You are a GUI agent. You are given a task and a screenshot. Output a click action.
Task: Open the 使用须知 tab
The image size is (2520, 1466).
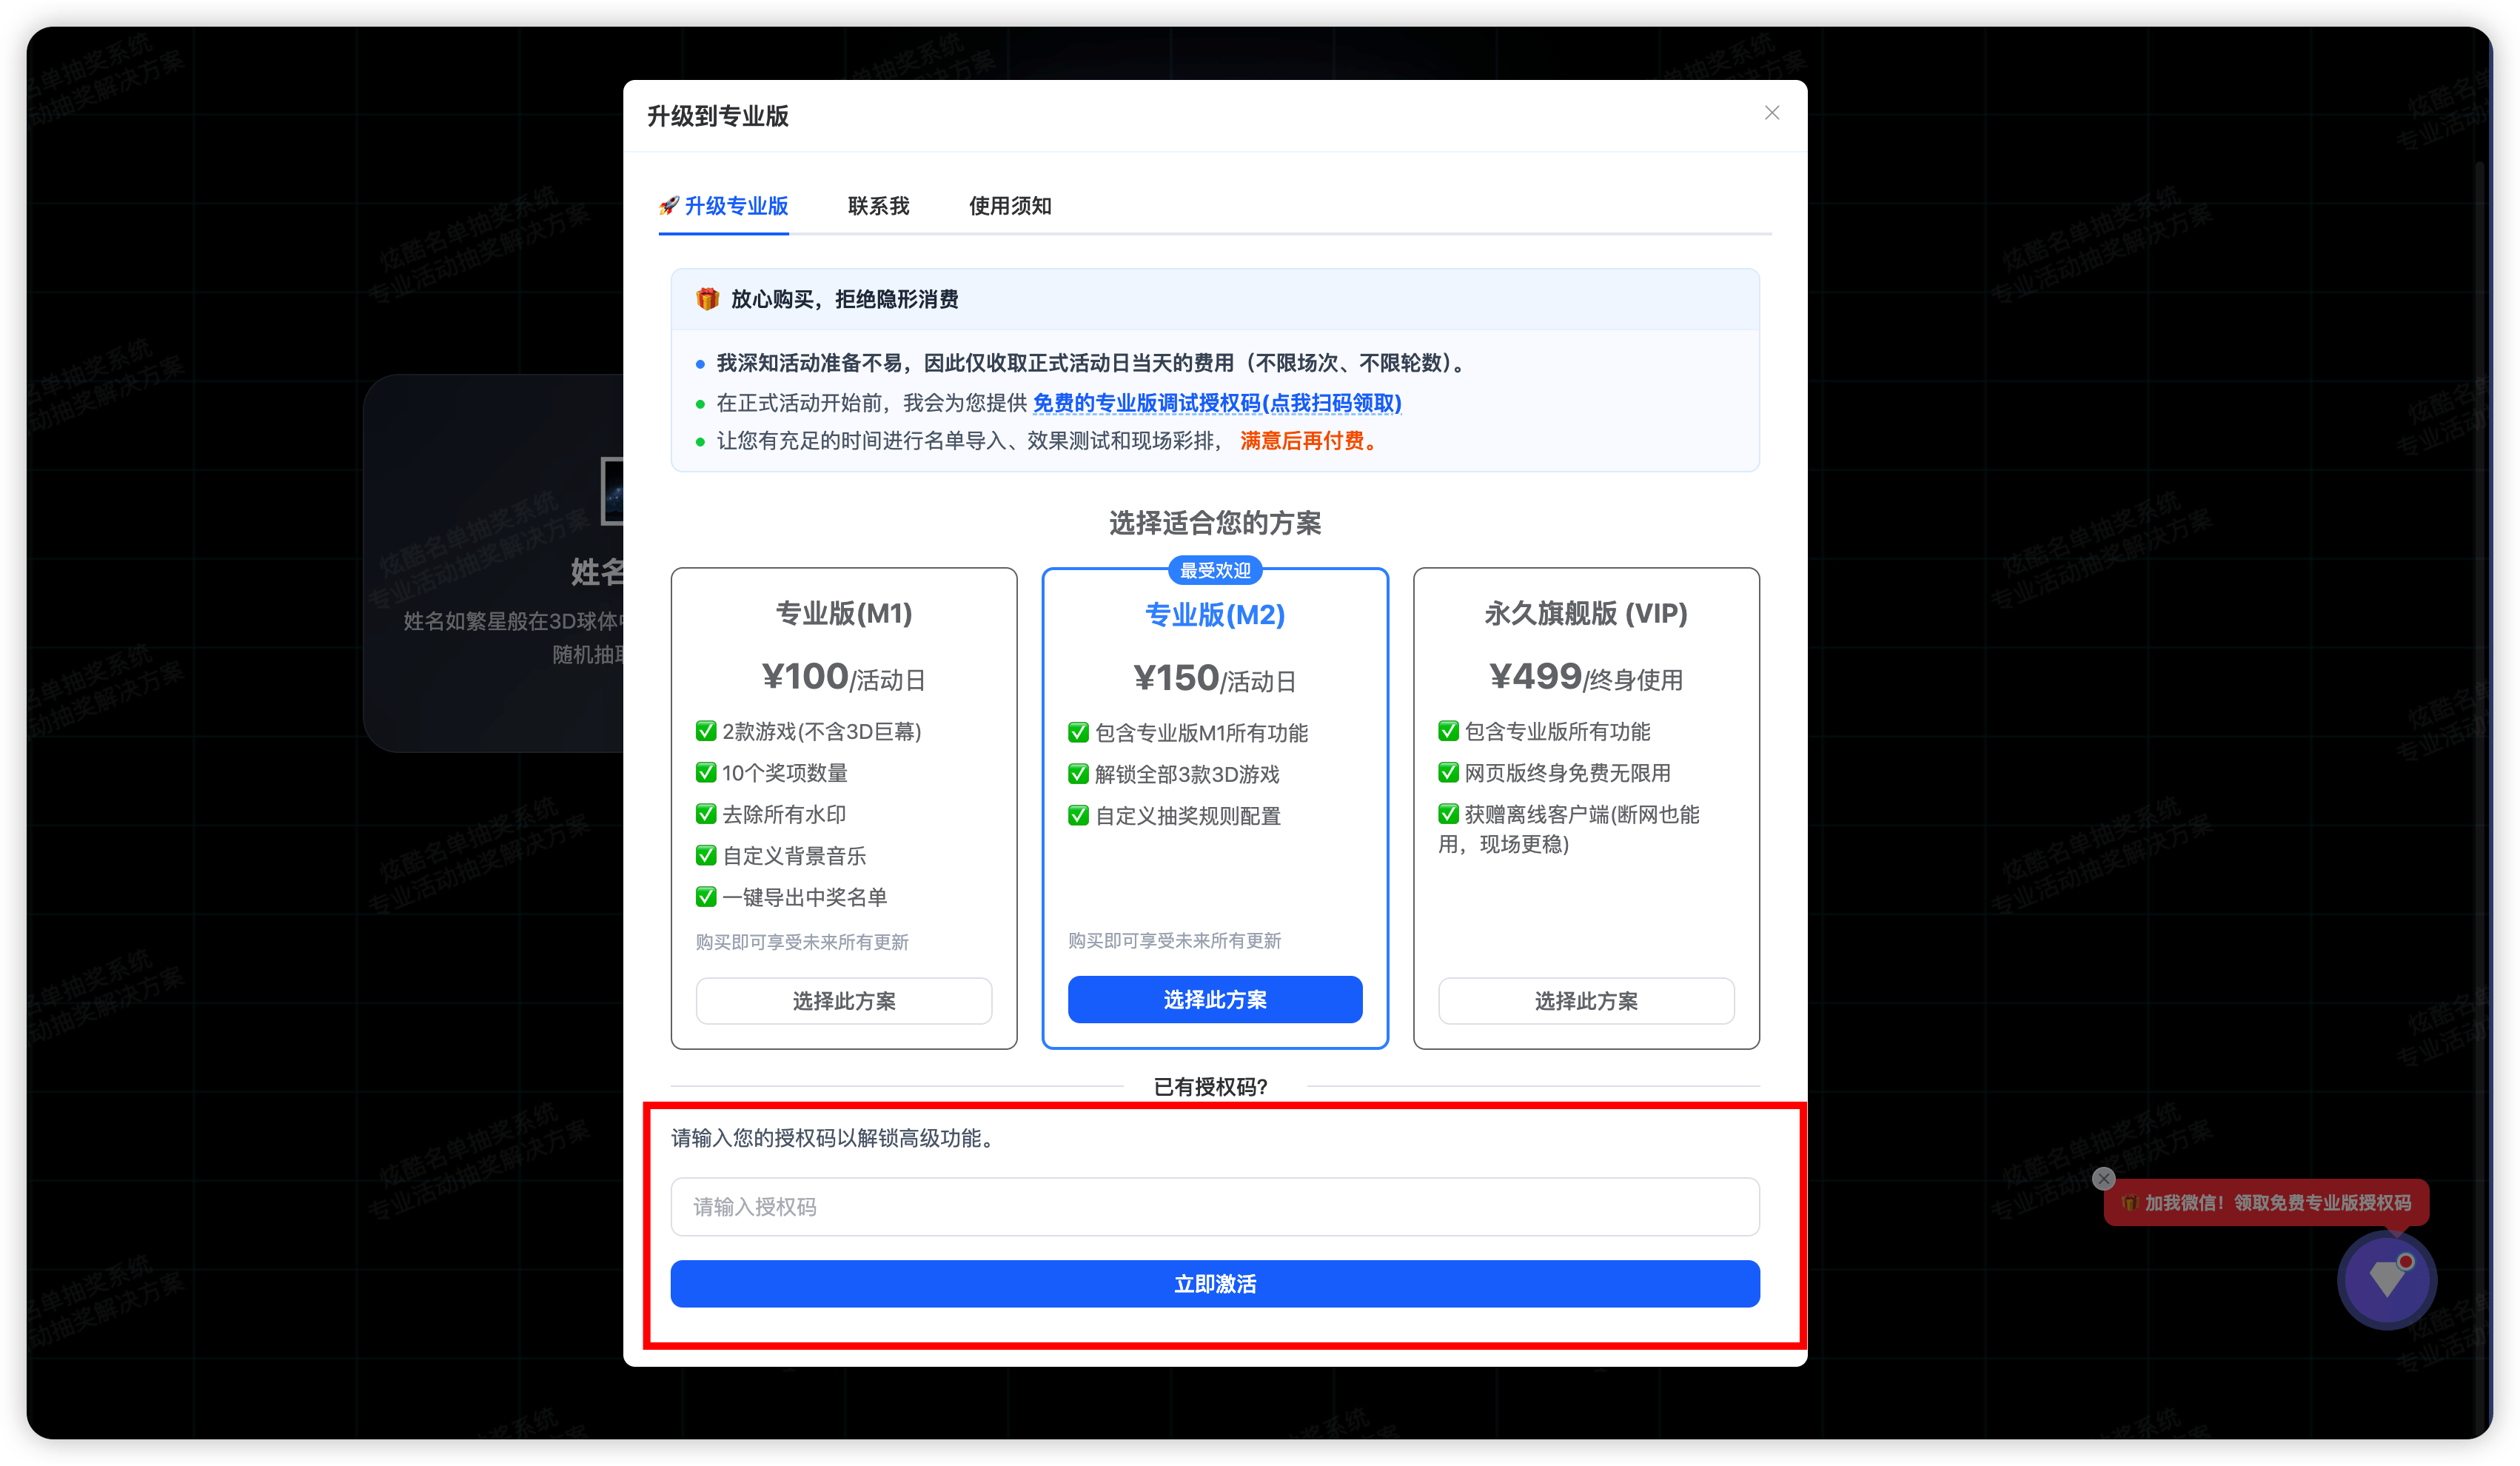point(1009,206)
